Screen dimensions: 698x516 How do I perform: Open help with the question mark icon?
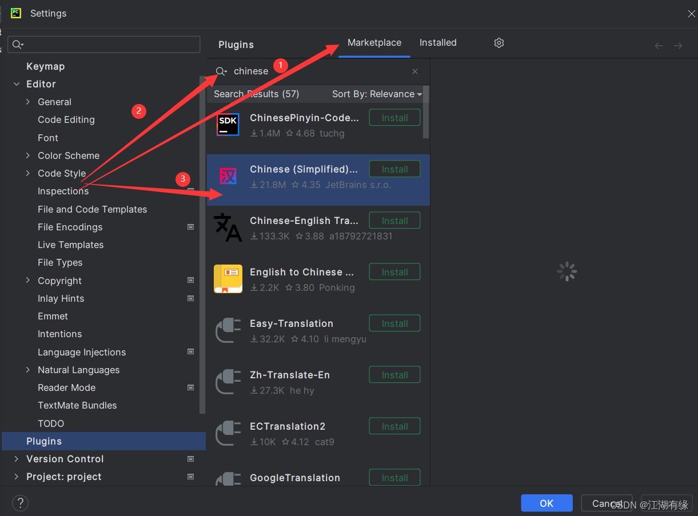pyautogui.click(x=20, y=503)
